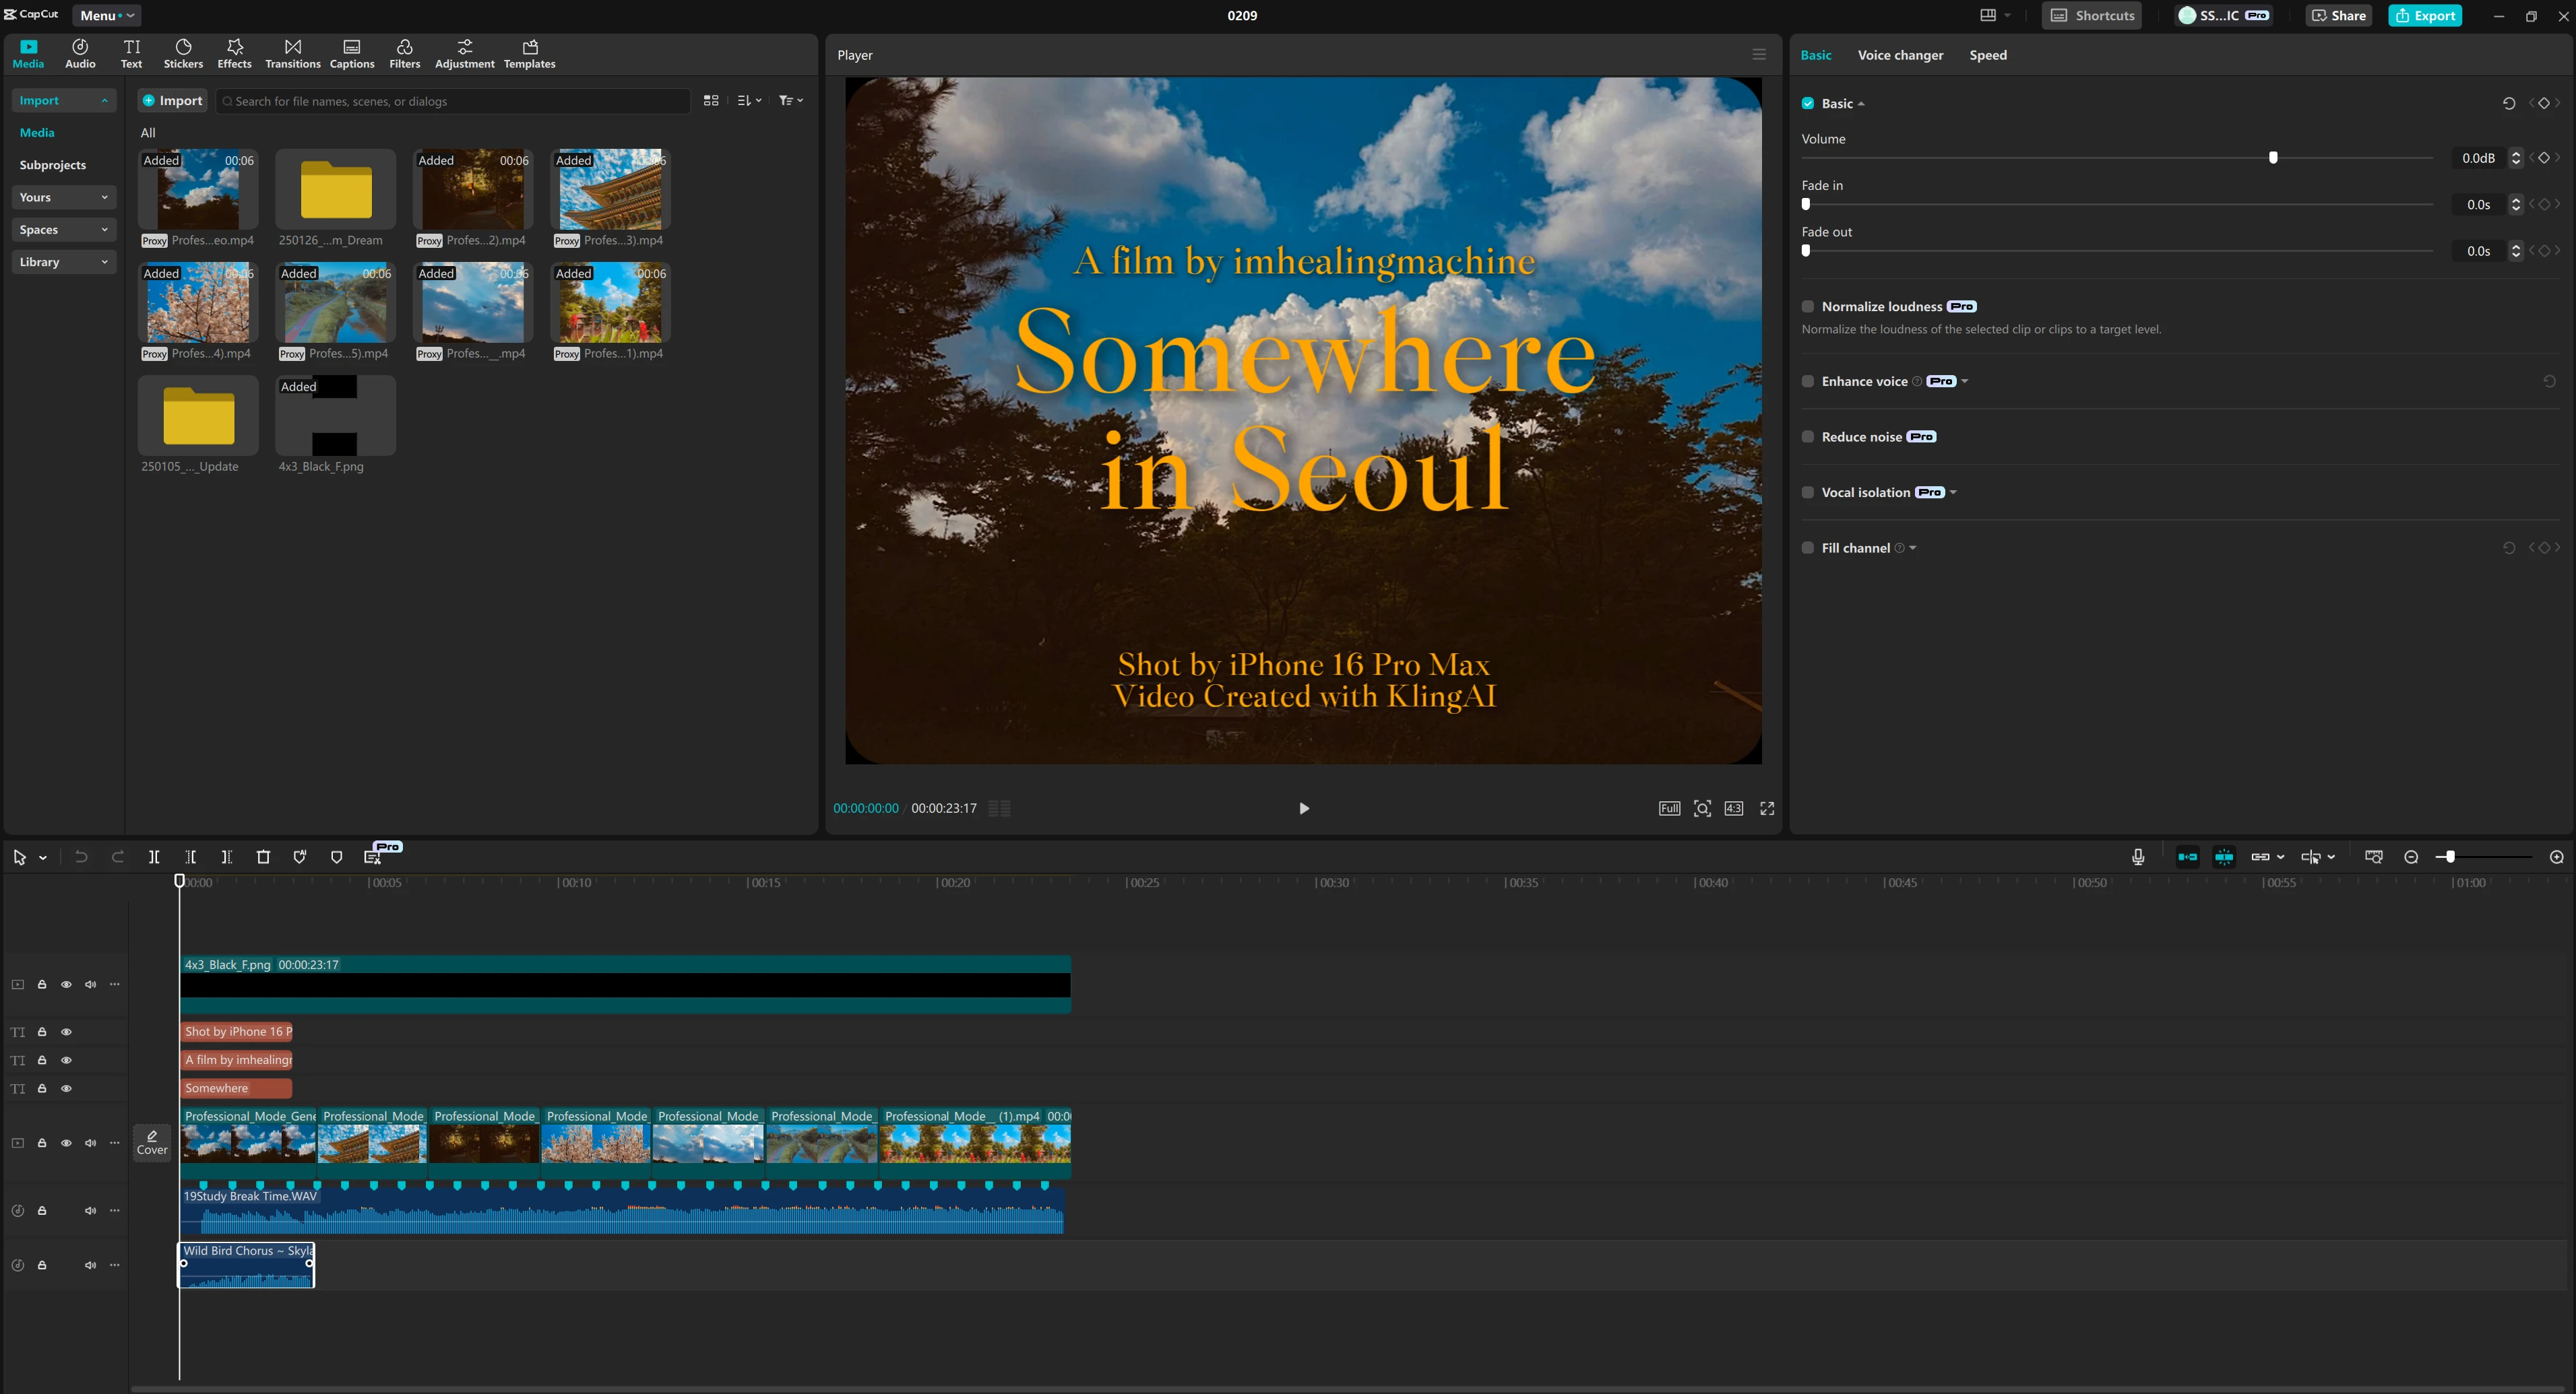Click the Pro transcript-edit timeline icon

click(374, 857)
